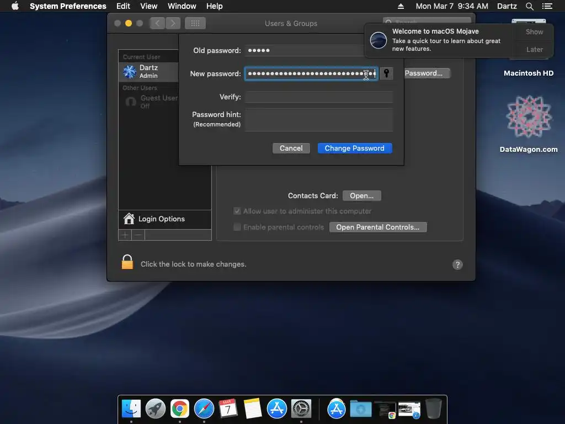
Task: Open Notification Center list icon
Action: point(547,6)
